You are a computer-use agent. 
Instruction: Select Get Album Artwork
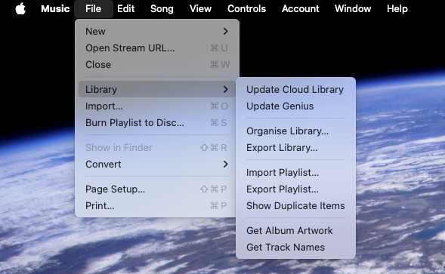pos(295,231)
